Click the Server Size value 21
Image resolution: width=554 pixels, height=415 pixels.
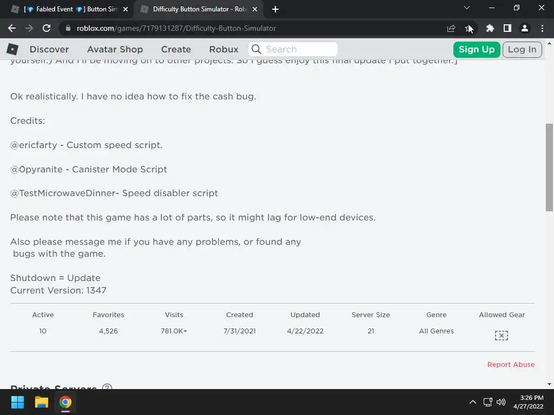[x=371, y=331]
